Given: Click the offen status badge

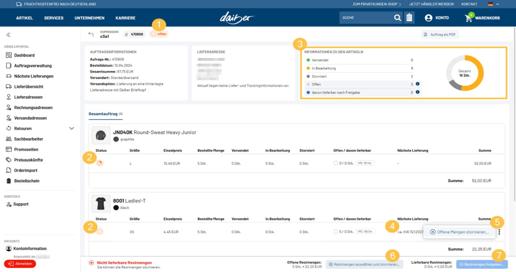Looking at the screenshot, I should [x=159, y=34].
